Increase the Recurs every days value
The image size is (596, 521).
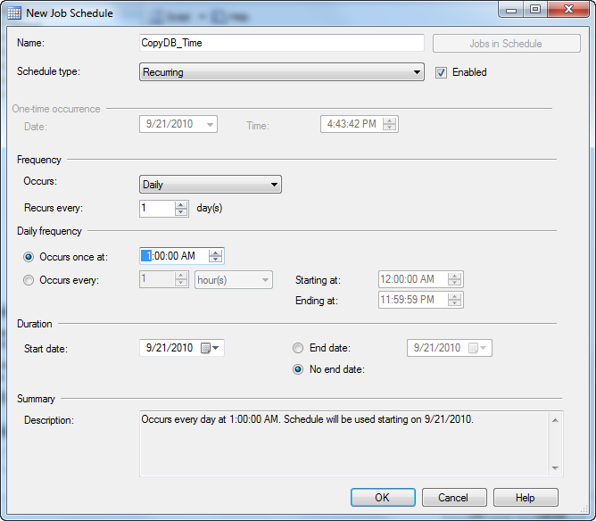coord(181,205)
